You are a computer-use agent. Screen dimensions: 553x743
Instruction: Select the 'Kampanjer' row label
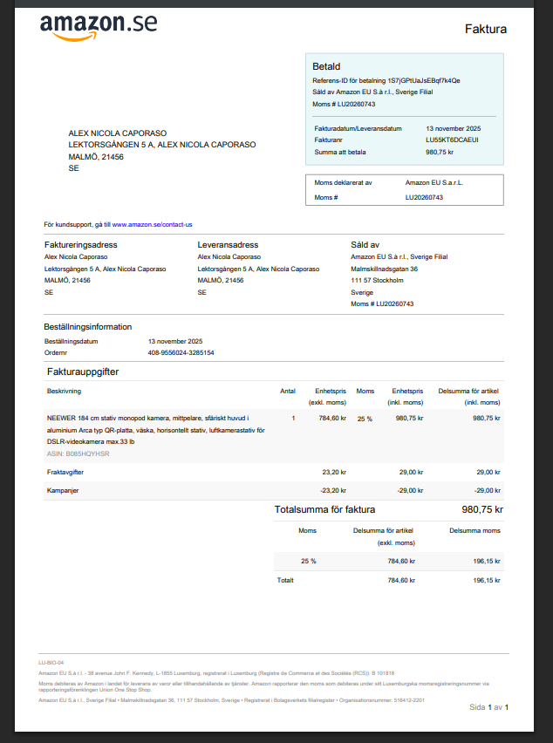tap(63, 490)
